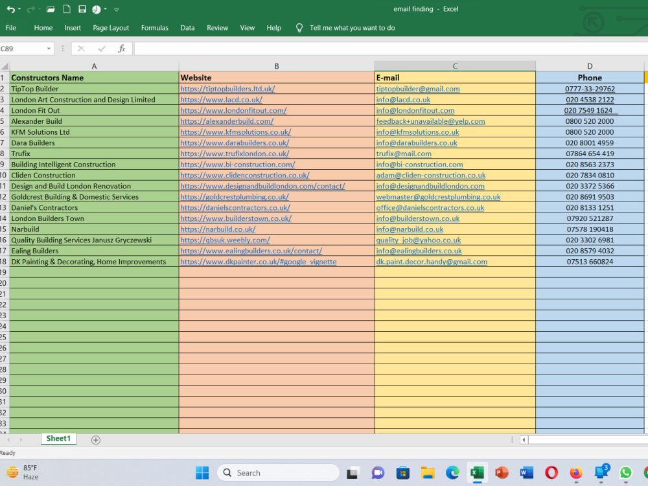Click info@londonfitout.com email link
The height and width of the screenshot is (486, 648).
click(x=415, y=110)
